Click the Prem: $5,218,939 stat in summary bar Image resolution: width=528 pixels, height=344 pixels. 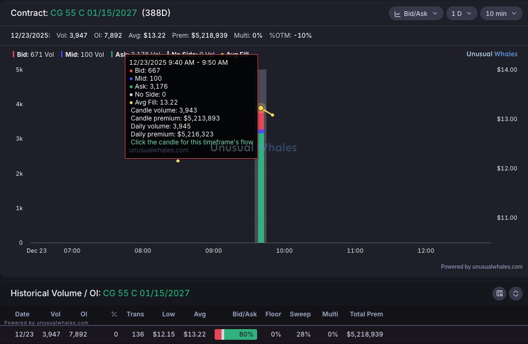pos(200,36)
